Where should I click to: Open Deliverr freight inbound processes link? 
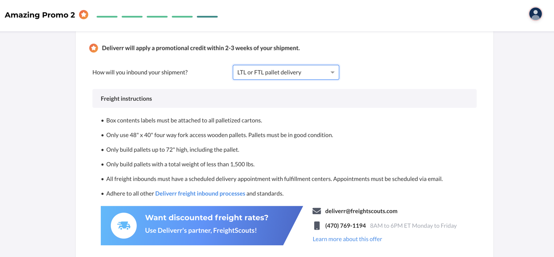tap(200, 193)
